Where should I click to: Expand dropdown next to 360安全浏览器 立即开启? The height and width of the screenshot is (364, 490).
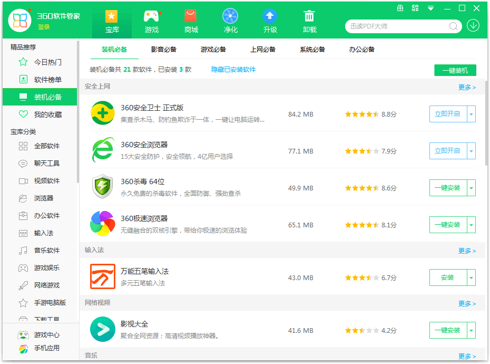coord(471,151)
